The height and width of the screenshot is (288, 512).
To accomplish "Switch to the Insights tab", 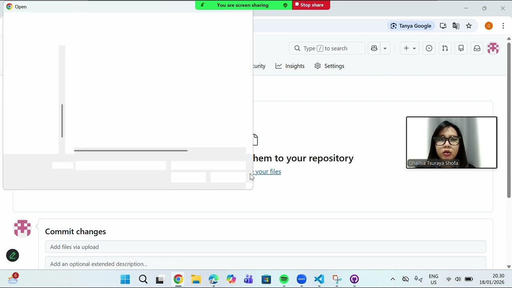I will (x=290, y=66).
